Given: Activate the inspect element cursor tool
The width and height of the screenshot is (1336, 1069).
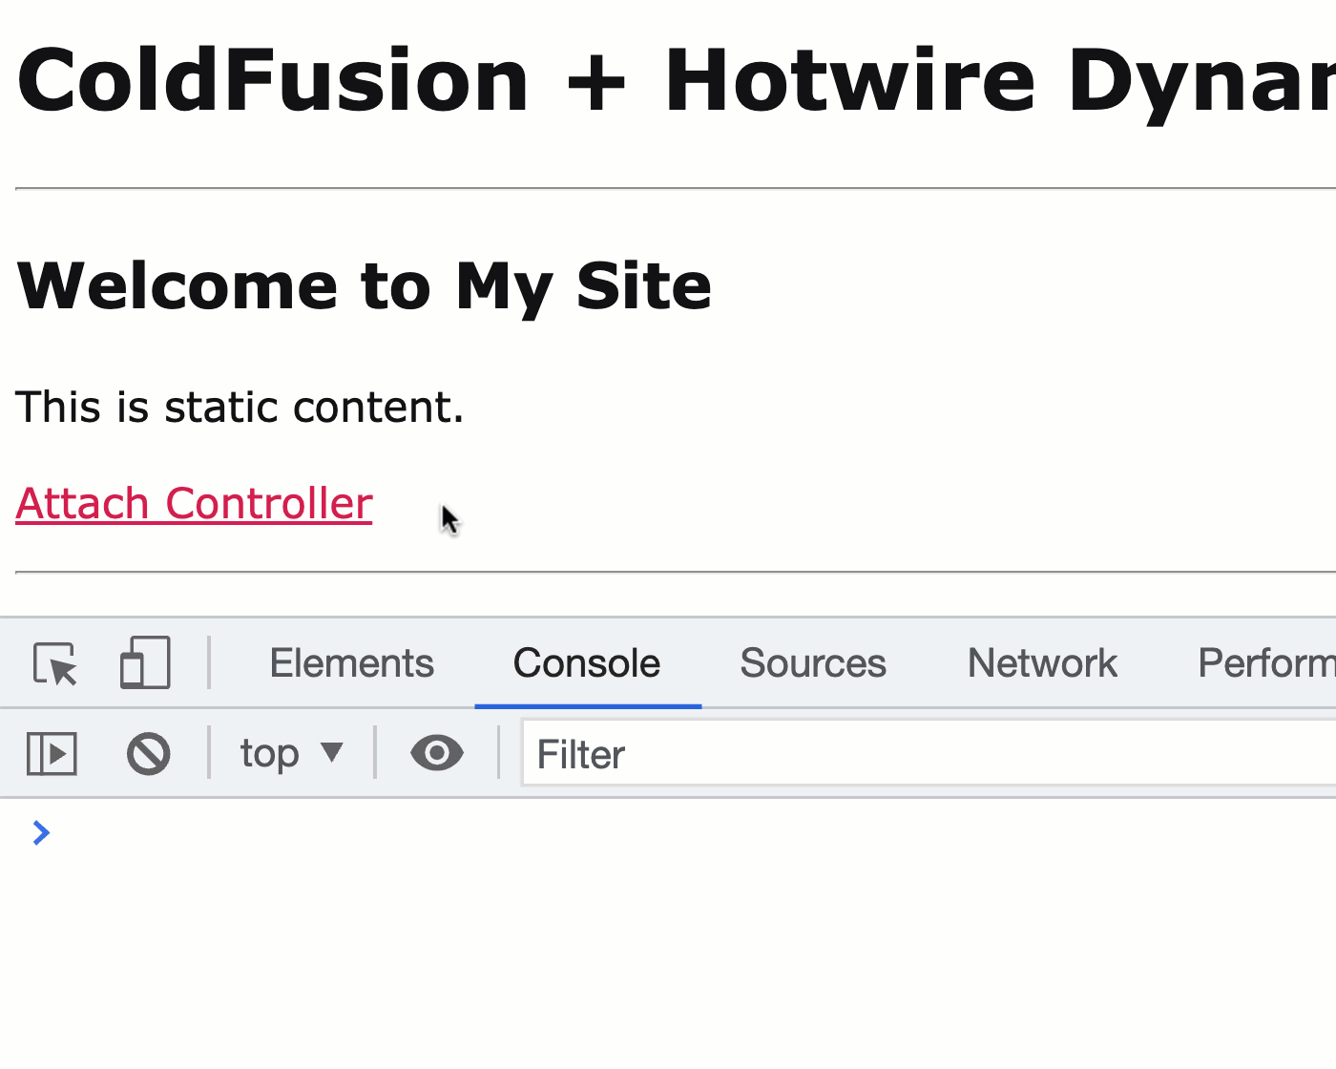Looking at the screenshot, I should coord(54,662).
